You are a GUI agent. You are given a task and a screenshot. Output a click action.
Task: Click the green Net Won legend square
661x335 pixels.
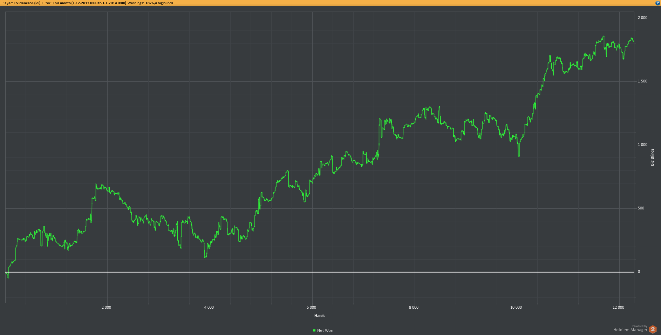coord(314,330)
